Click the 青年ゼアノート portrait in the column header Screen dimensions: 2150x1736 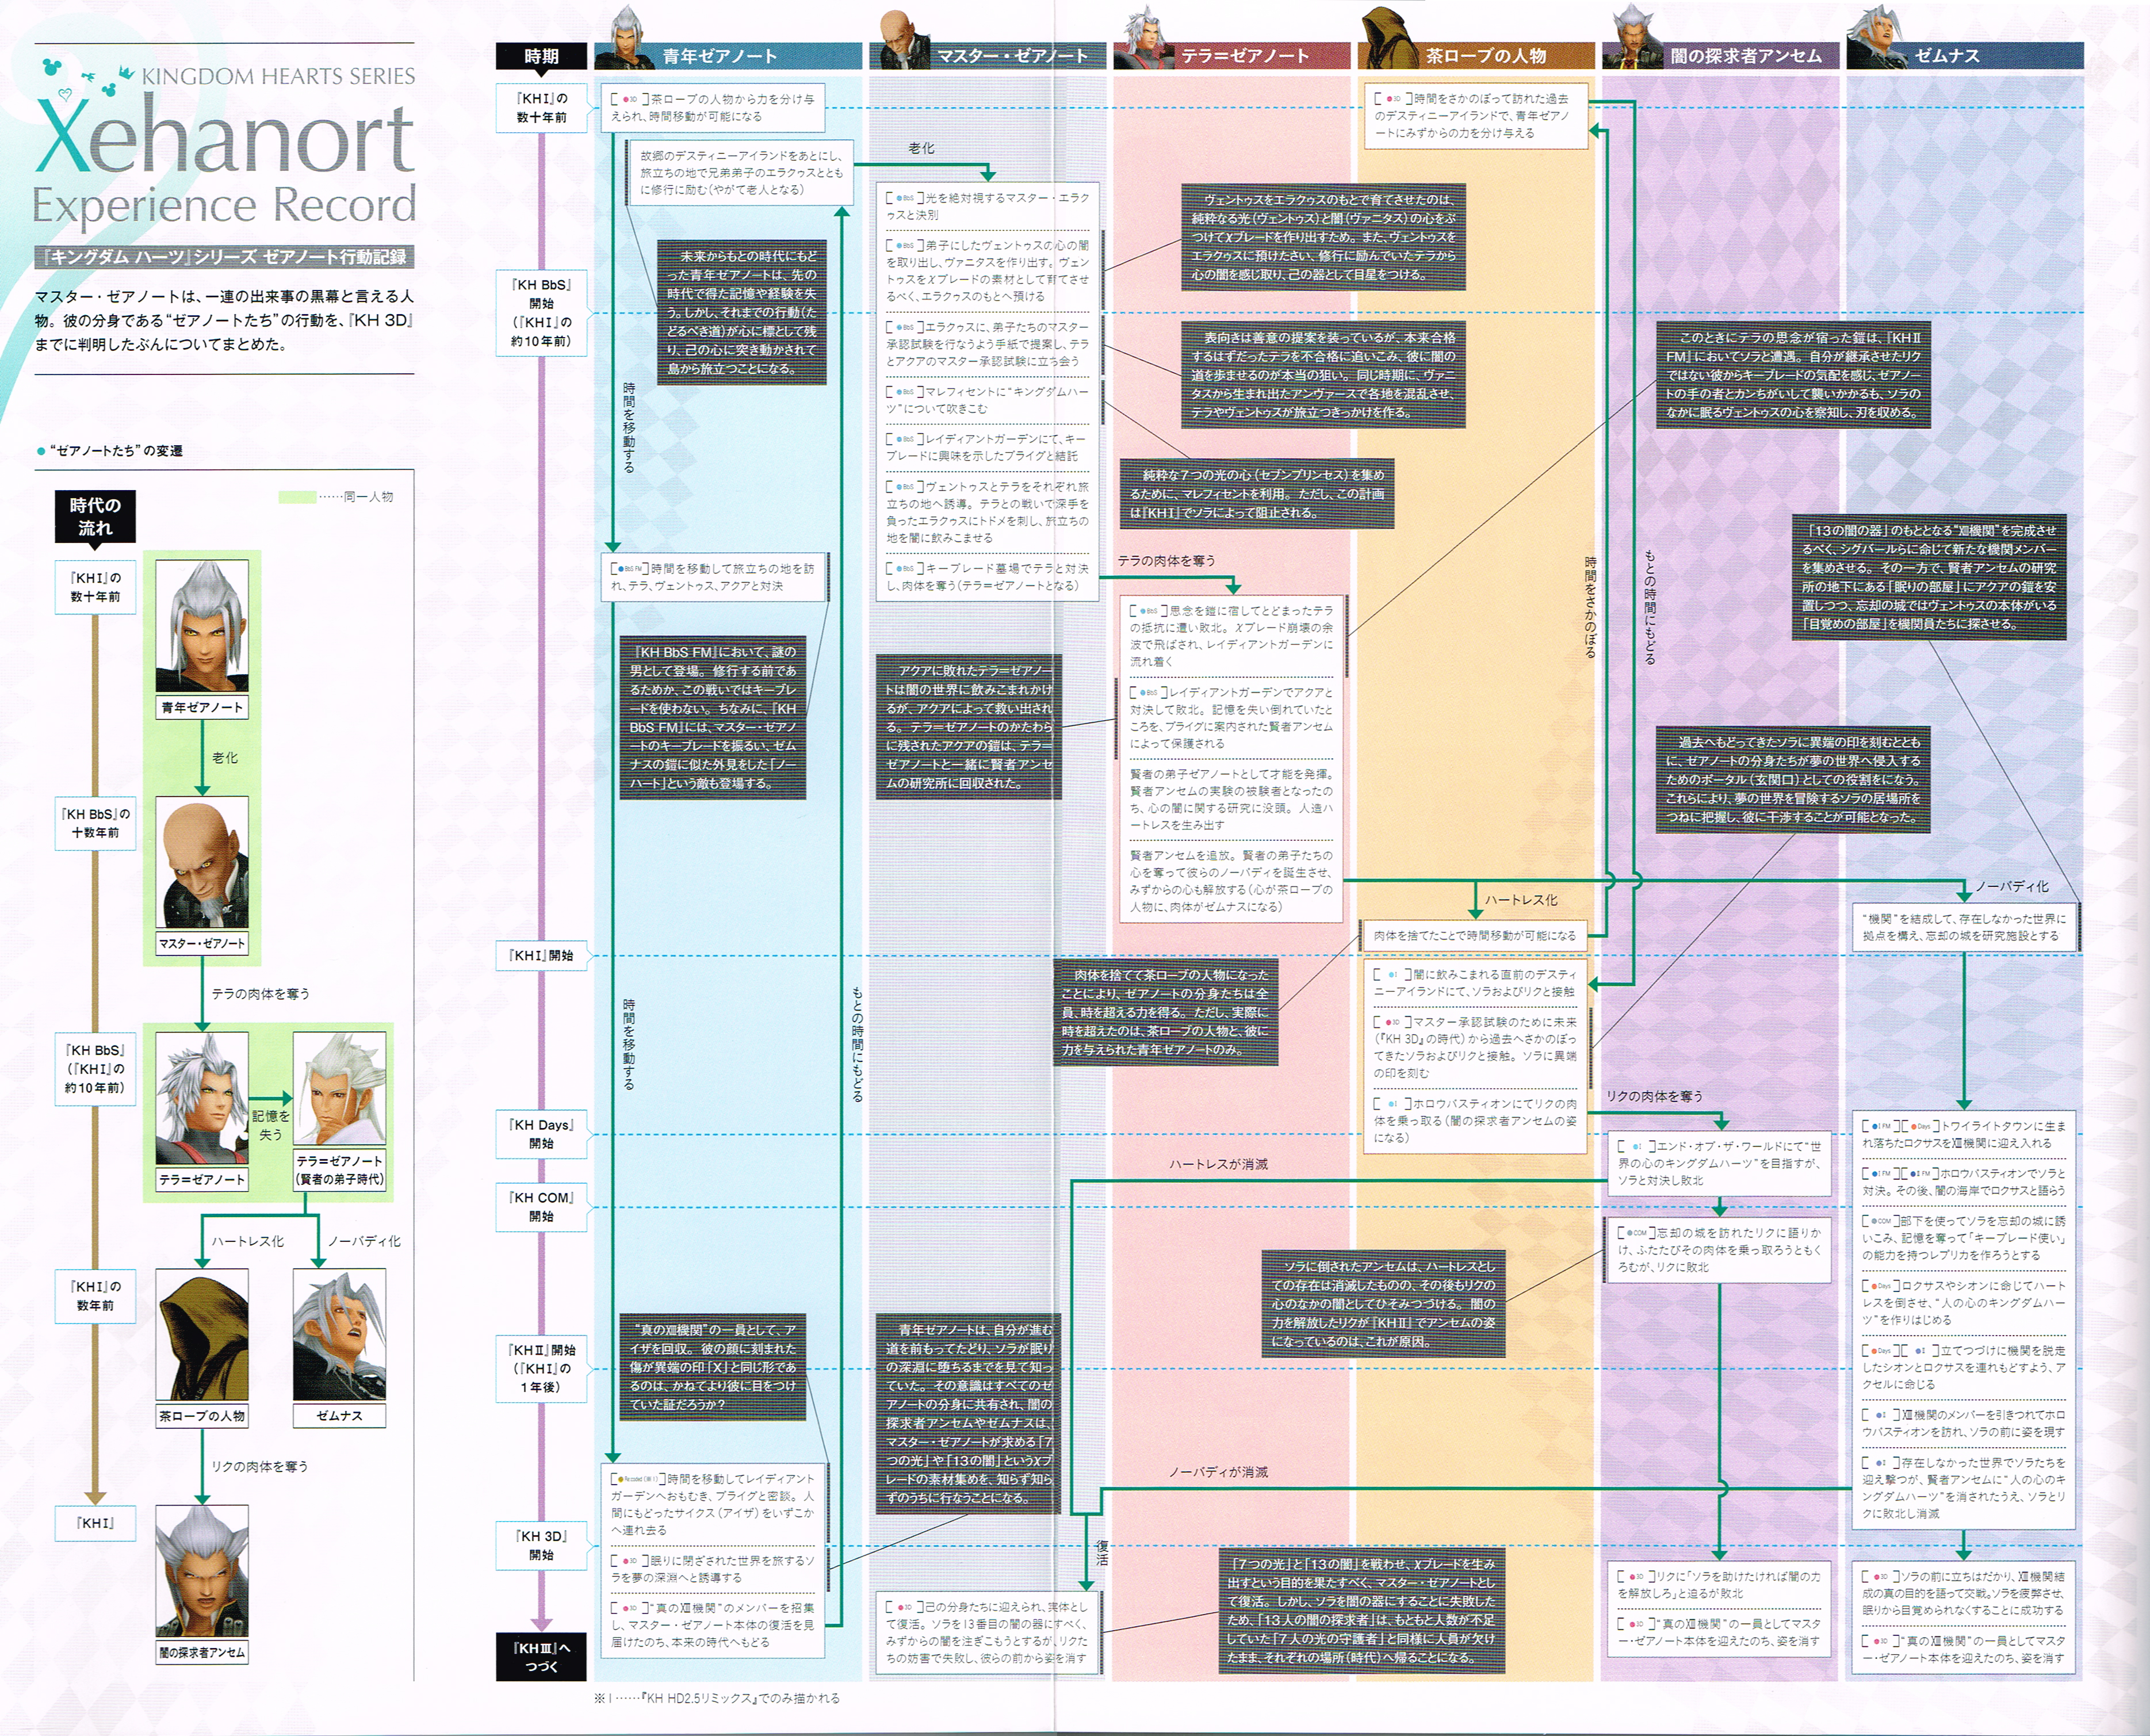[x=627, y=36]
